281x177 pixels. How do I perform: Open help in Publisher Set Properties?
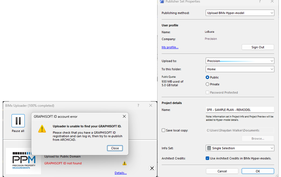pos(260,1)
